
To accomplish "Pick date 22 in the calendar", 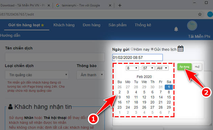I will (x=169, y=102).
